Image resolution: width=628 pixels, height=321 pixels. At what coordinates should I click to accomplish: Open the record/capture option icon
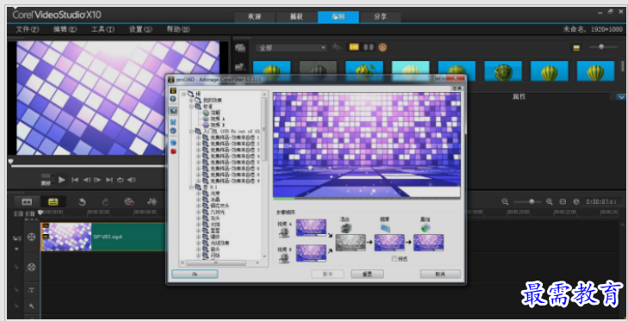[129, 202]
